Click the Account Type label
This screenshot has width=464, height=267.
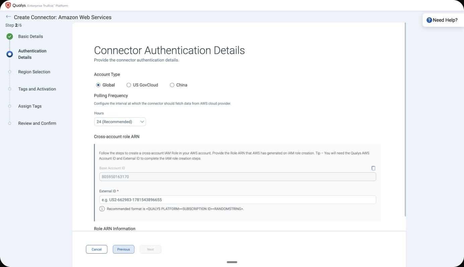tap(107, 74)
